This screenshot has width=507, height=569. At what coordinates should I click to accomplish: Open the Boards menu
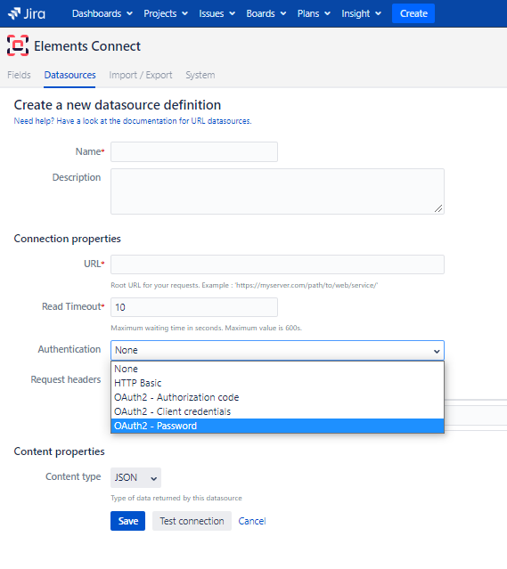click(x=266, y=13)
